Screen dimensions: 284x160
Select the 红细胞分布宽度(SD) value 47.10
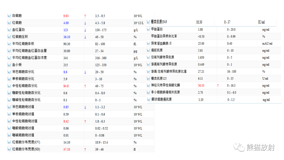(x=67, y=149)
